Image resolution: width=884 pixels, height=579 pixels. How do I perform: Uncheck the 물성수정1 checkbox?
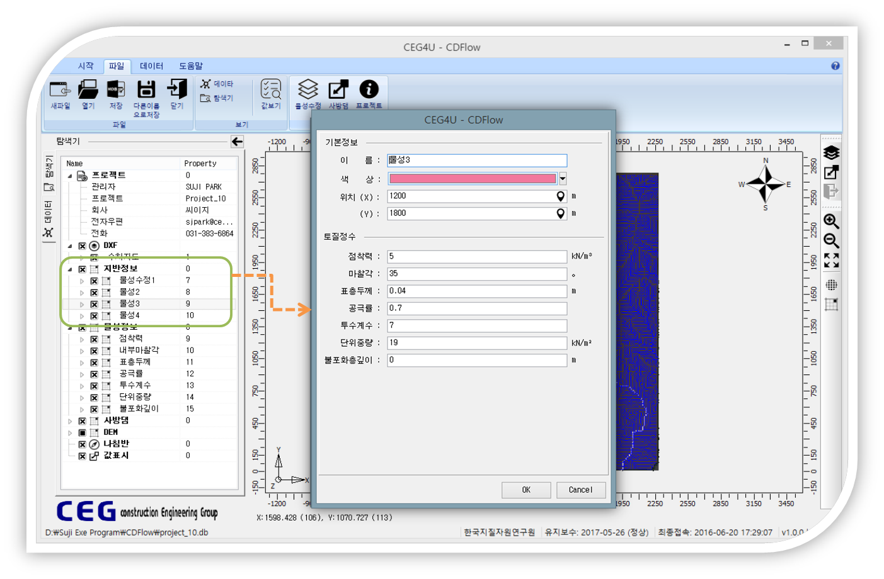click(94, 281)
